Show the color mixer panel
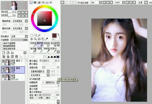The width and height of the screenshot is (152, 104). click(x=43, y=2)
